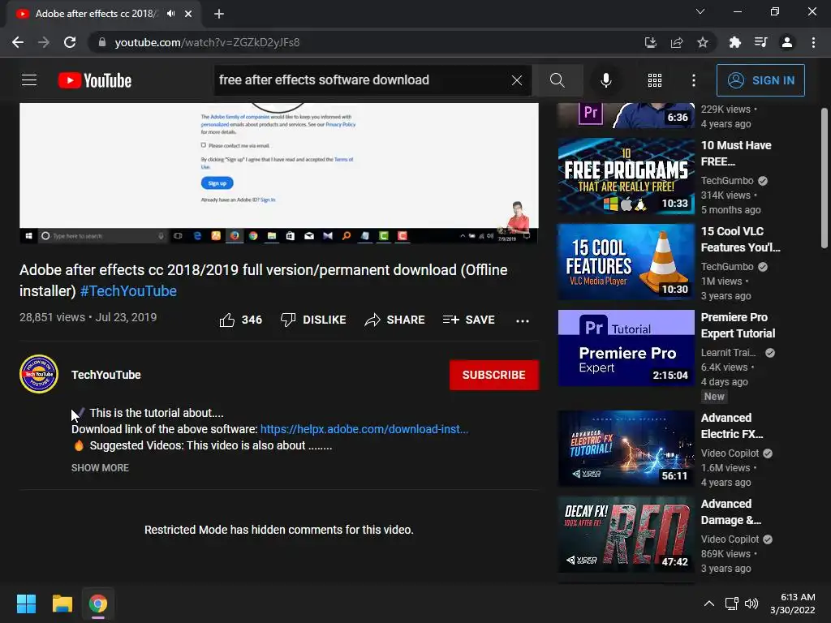The image size is (831, 623).
Task: Open '15 Cool VLC Features' title
Action: (x=740, y=239)
